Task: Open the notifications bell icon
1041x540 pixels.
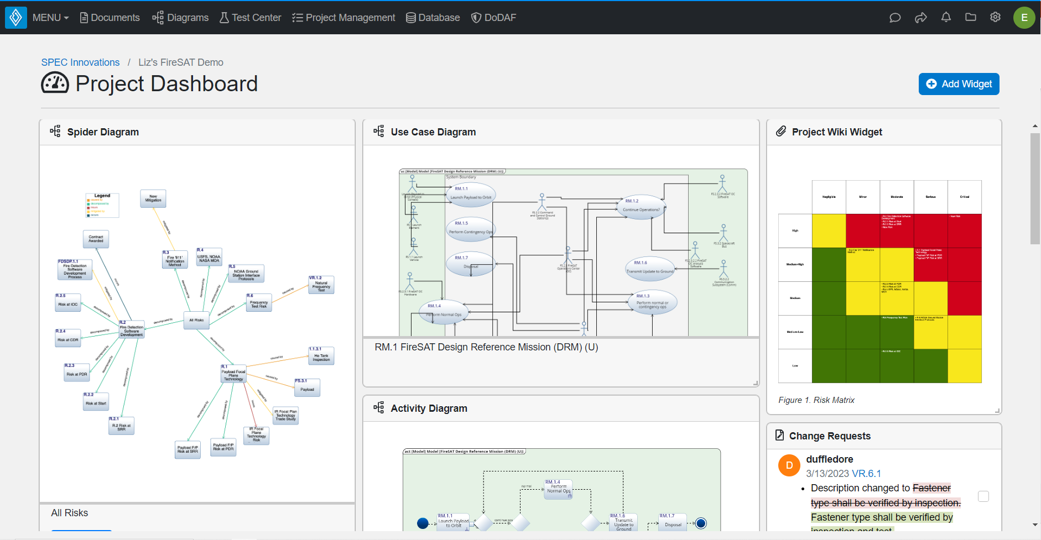Action: coord(946,18)
